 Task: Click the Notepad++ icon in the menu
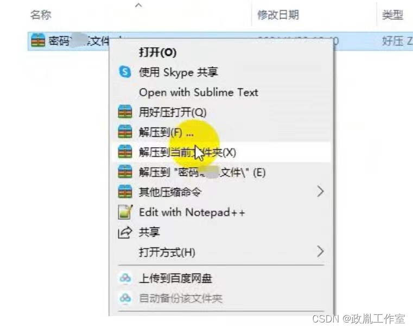(x=125, y=212)
